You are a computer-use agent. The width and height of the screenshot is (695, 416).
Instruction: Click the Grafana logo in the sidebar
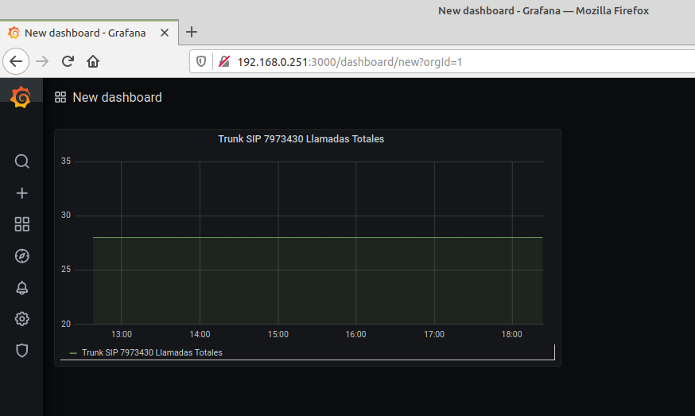21,98
